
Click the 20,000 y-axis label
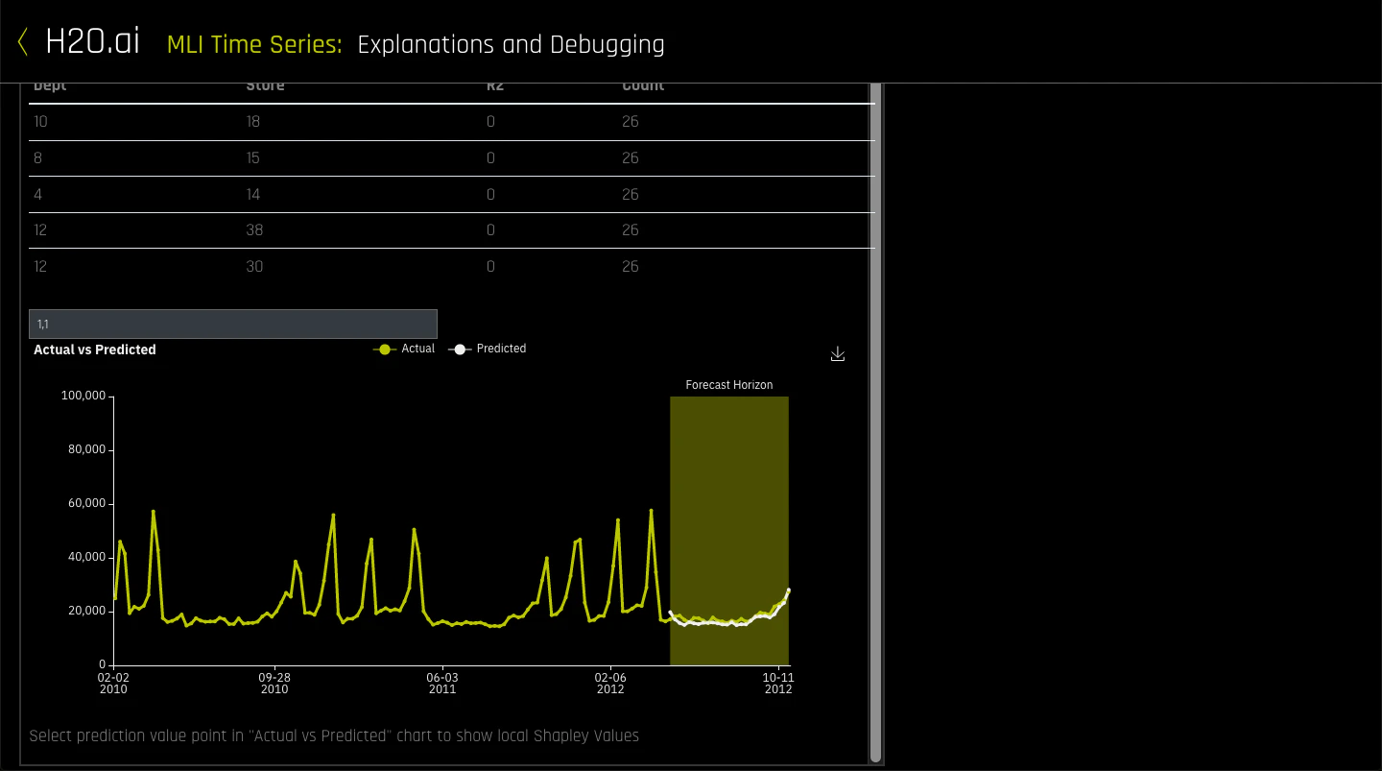point(85,611)
